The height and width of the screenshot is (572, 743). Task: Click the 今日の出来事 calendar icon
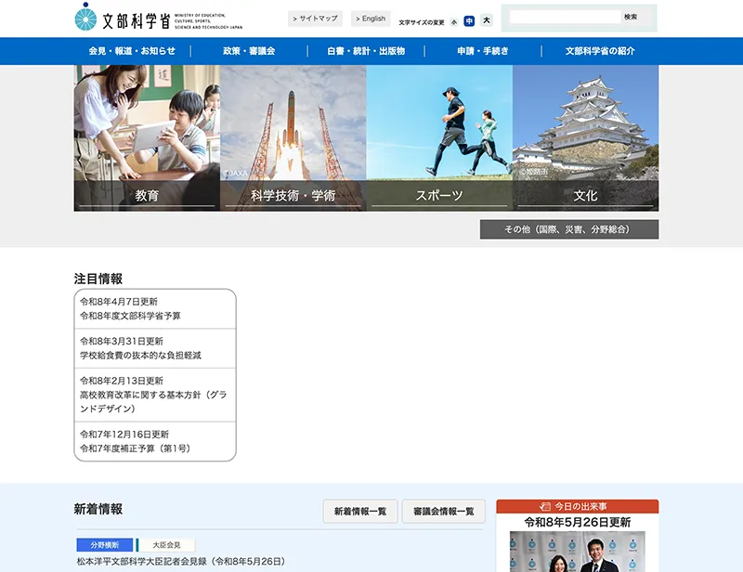(x=545, y=507)
